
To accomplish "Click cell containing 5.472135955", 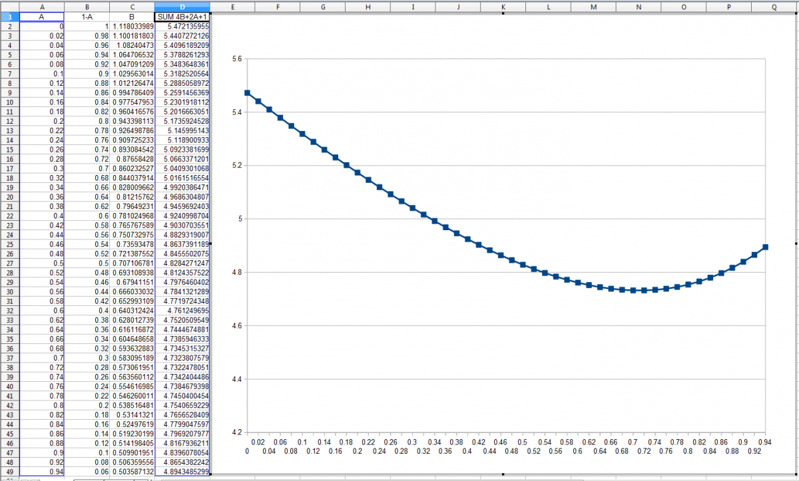I will point(182,25).
